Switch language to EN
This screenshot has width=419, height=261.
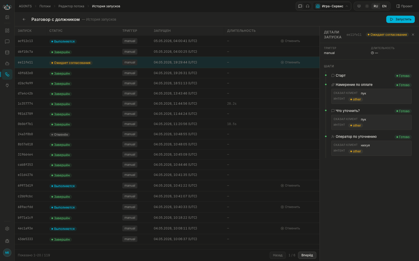pyautogui.click(x=384, y=6)
